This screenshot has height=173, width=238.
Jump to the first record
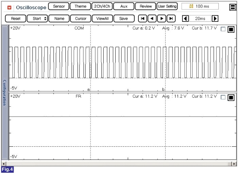pyautogui.click(x=142, y=18)
